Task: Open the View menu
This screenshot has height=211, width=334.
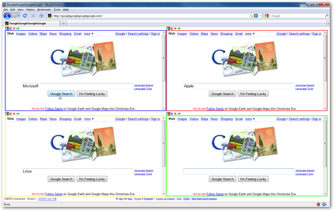Action: coord(20,9)
